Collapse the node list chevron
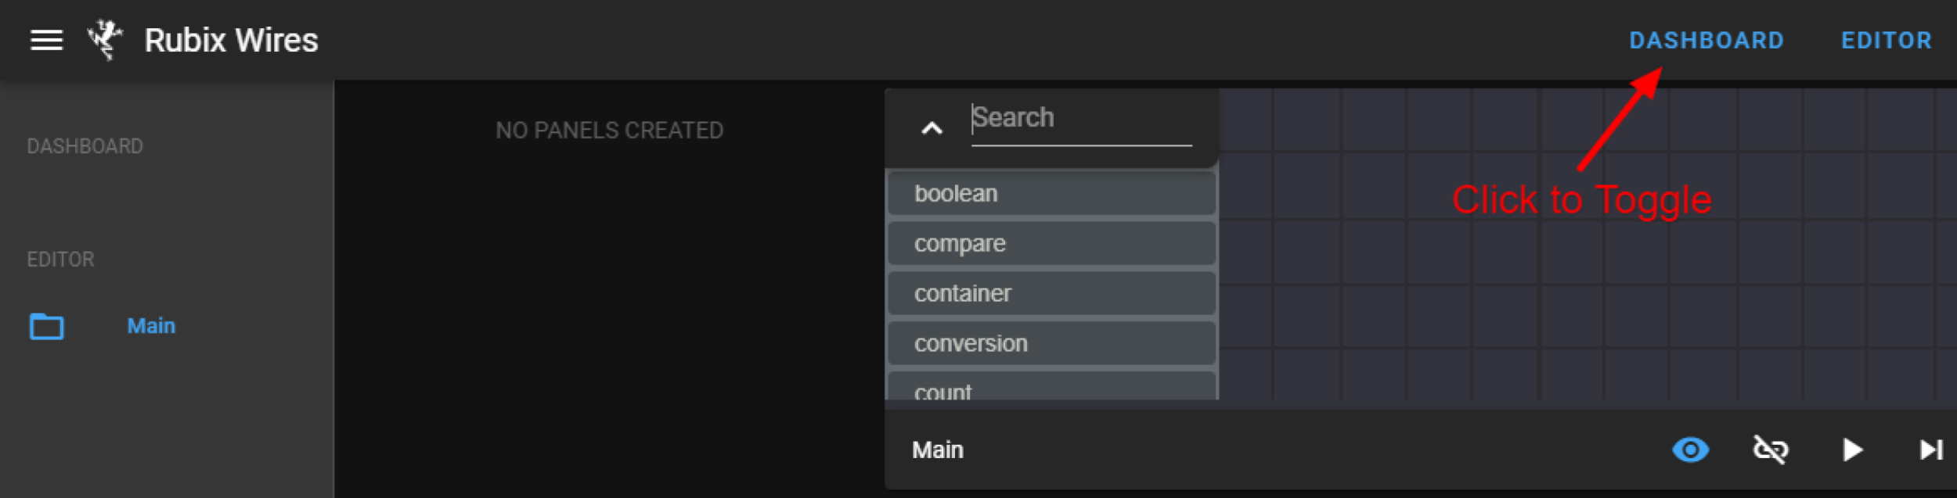This screenshot has height=498, width=1957. click(x=932, y=128)
